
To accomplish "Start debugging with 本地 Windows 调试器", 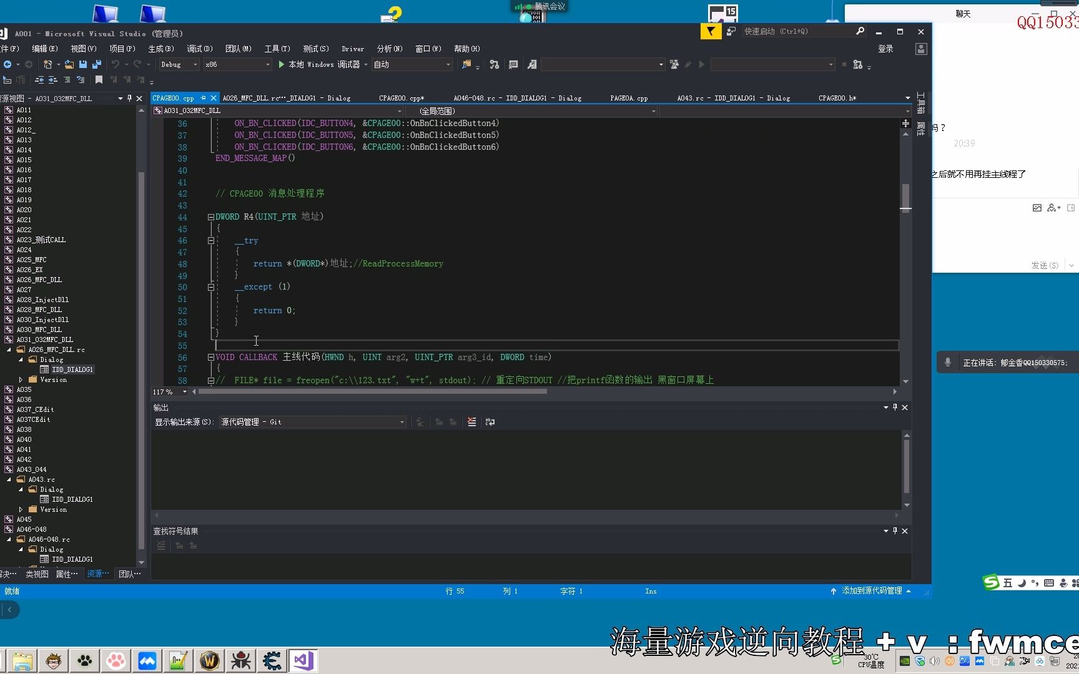I will point(319,64).
